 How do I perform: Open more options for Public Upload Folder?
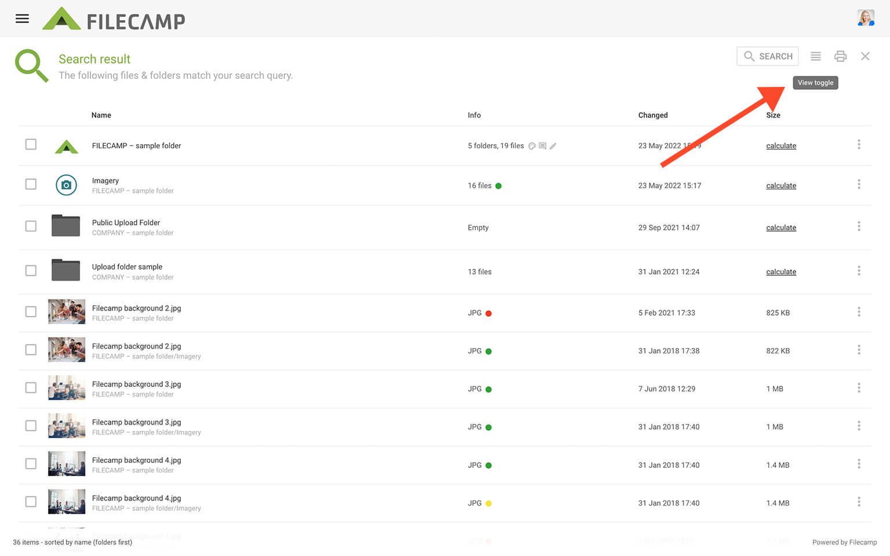(x=859, y=226)
